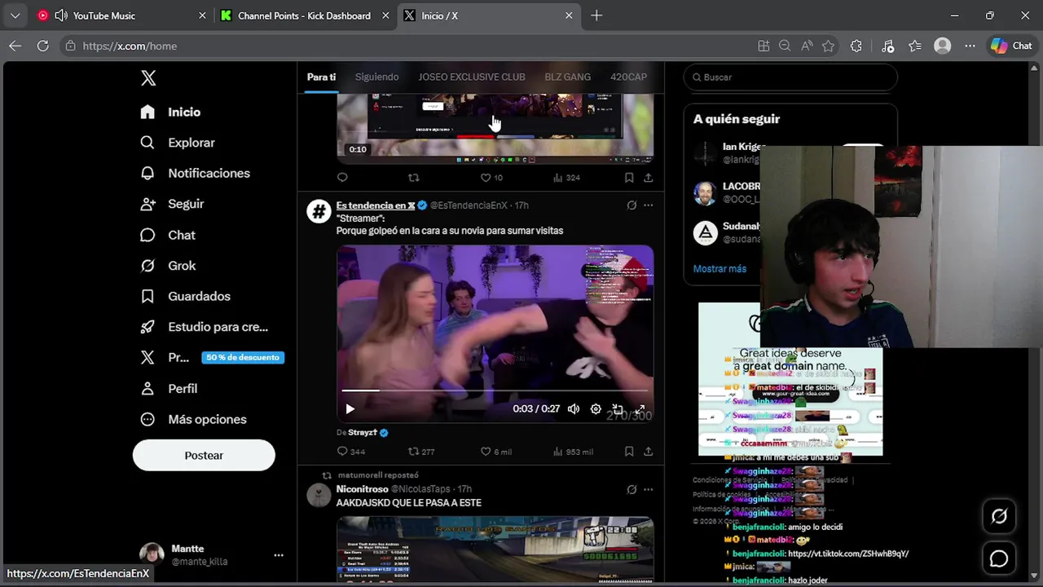Open Grok from sidebar
Viewport: 1043px width, 587px height.
(167, 266)
